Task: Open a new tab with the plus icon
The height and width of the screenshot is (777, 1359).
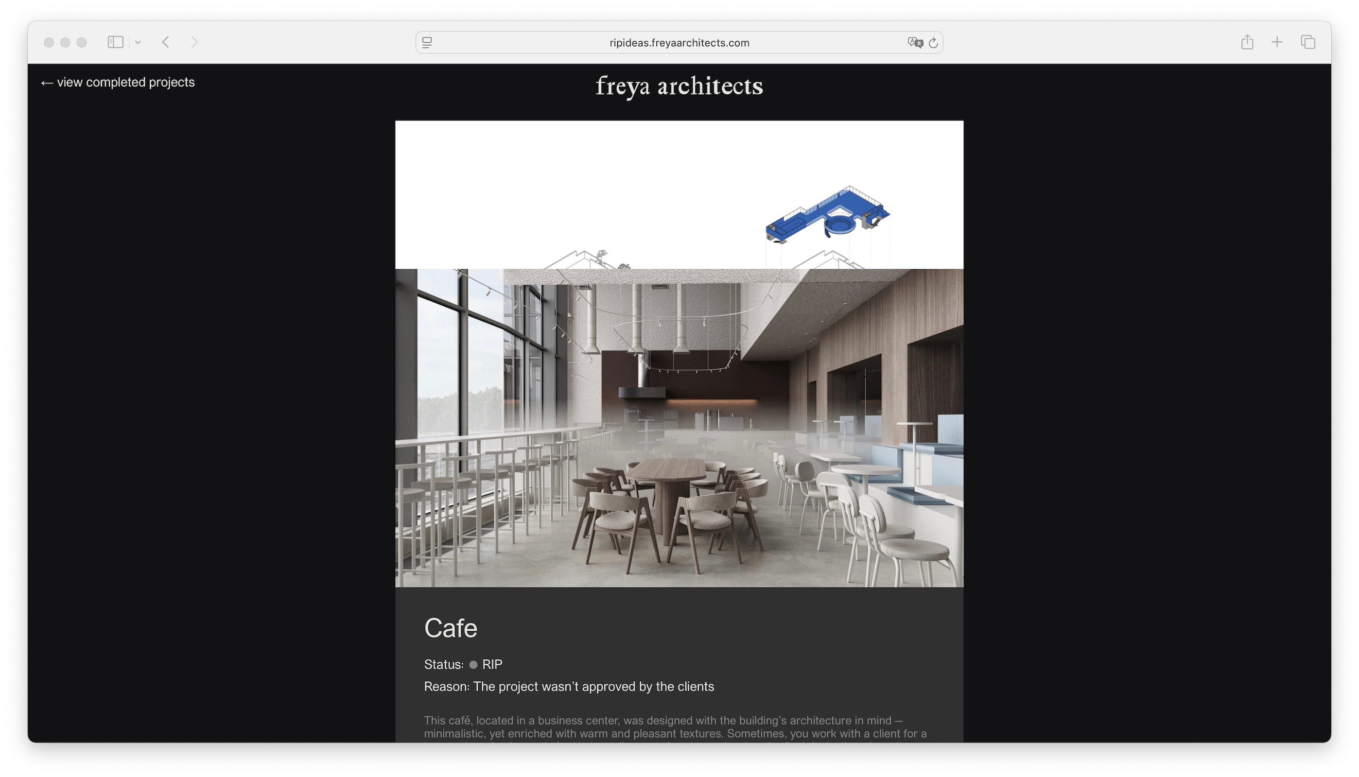Action: (x=1276, y=42)
